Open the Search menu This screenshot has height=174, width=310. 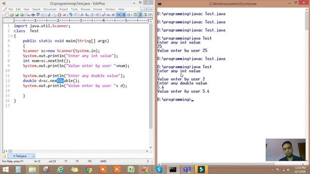(36, 9)
